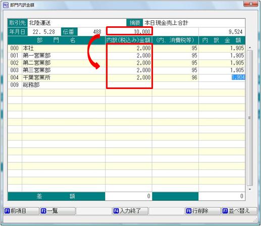Screen dimensions: 261x226
Task: Click the 1,905 amount for 第二営業部
Action: [222, 63]
